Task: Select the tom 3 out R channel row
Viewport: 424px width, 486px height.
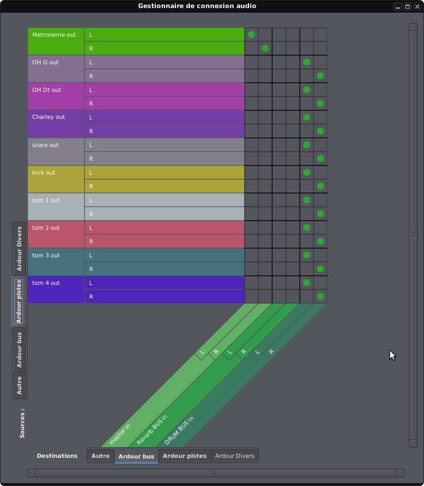Action: click(165, 269)
